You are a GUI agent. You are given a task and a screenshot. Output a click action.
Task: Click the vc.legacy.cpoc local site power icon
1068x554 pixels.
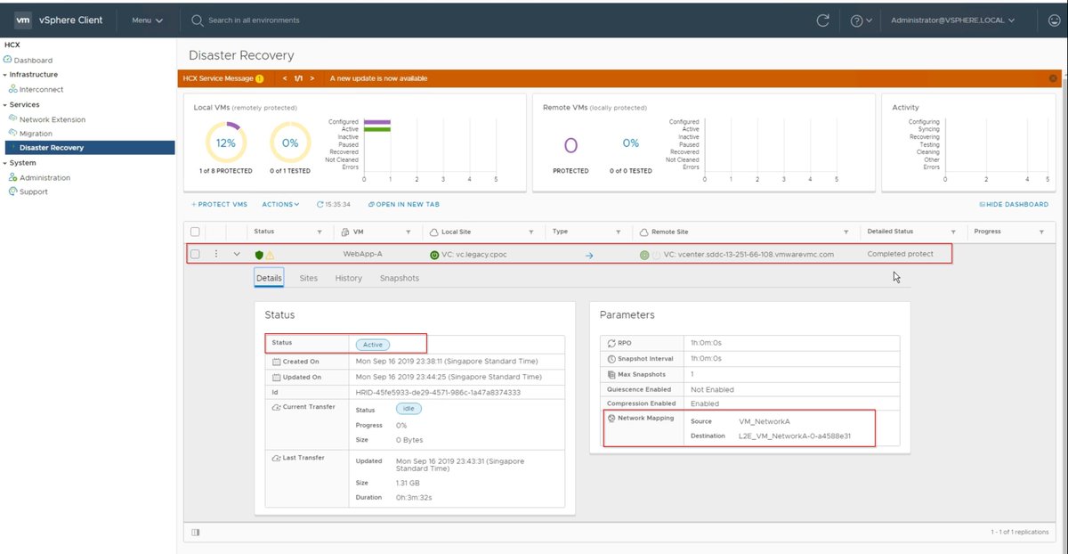pyautogui.click(x=433, y=255)
